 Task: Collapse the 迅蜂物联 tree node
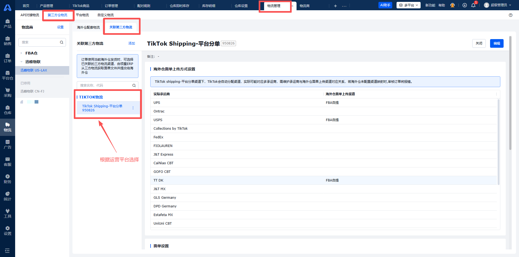point(21,62)
